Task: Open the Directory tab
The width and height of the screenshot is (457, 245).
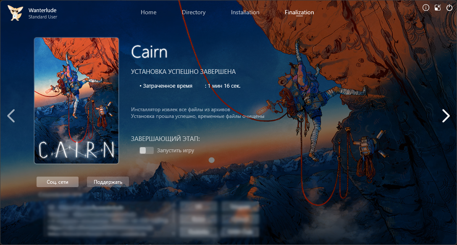Action: point(194,12)
